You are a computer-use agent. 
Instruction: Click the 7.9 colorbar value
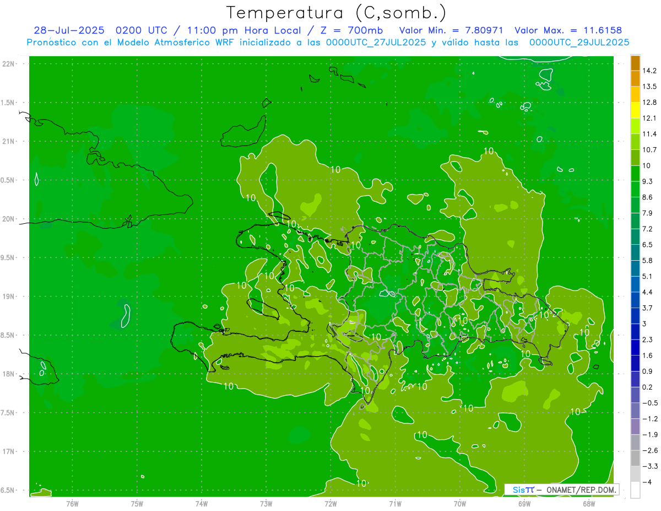click(647, 213)
